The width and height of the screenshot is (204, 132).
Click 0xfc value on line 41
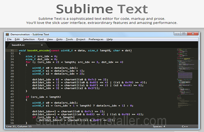pos(91,80)
